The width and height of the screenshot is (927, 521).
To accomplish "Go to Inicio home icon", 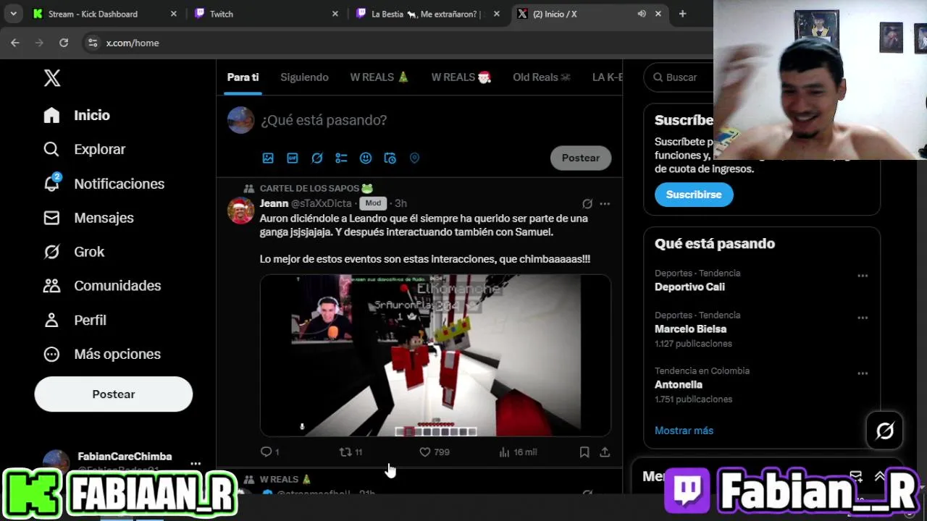I will (x=51, y=115).
